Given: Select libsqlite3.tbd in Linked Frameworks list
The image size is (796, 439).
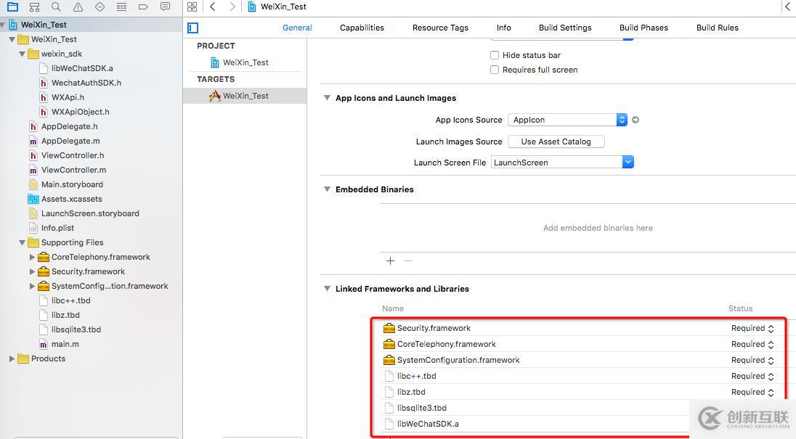Looking at the screenshot, I should (x=422, y=408).
